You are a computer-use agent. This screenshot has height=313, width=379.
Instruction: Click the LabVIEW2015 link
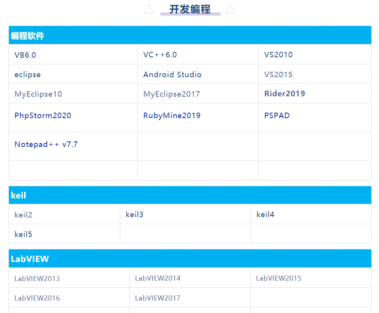(x=279, y=278)
